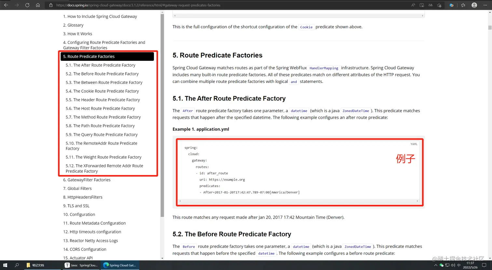Jump to 5.7. The Method Route Predicate Factory
The height and width of the screenshot is (270, 492).
point(103,117)
